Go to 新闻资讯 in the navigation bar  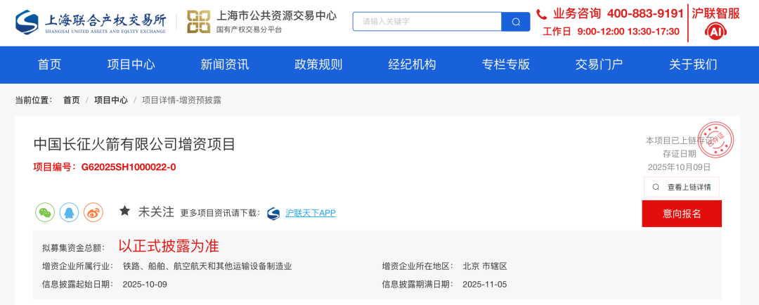pyautogui.click(x=225, y=65)
